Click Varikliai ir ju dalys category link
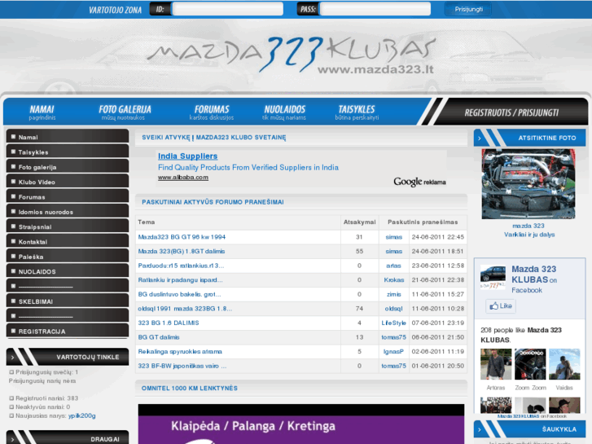 pos(529,235)
